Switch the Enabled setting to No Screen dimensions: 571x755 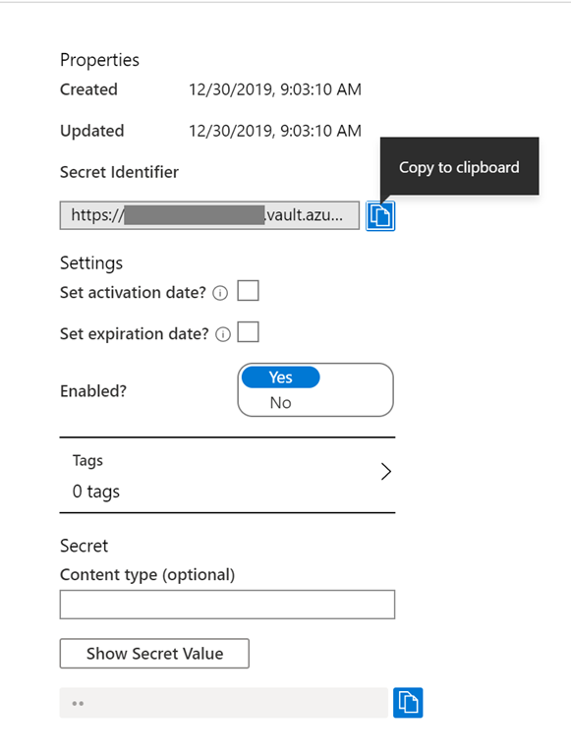click(x=281, y=402)
